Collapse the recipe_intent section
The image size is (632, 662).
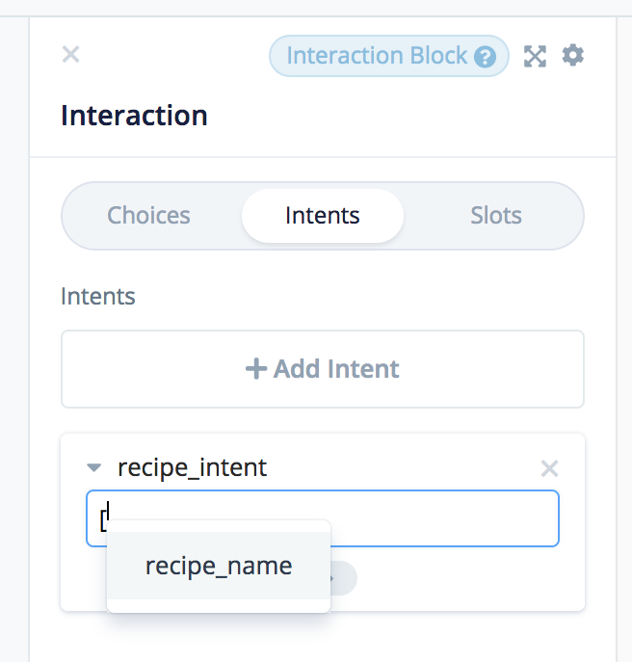pyautogui.click(x=93, y=468)
